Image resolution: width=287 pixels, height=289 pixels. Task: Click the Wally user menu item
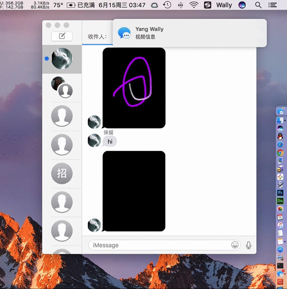tap(224, 5)
